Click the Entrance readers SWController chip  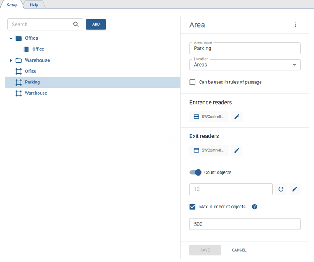click(x=209, y=117)
